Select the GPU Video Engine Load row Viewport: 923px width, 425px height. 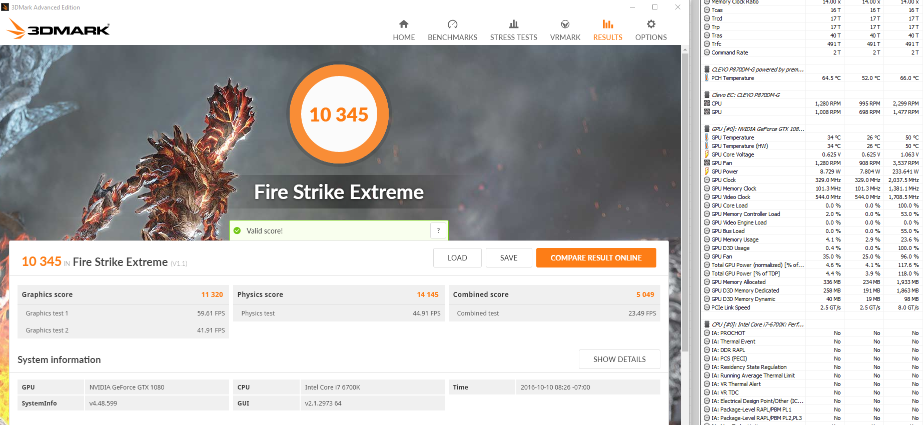(811, 222)
